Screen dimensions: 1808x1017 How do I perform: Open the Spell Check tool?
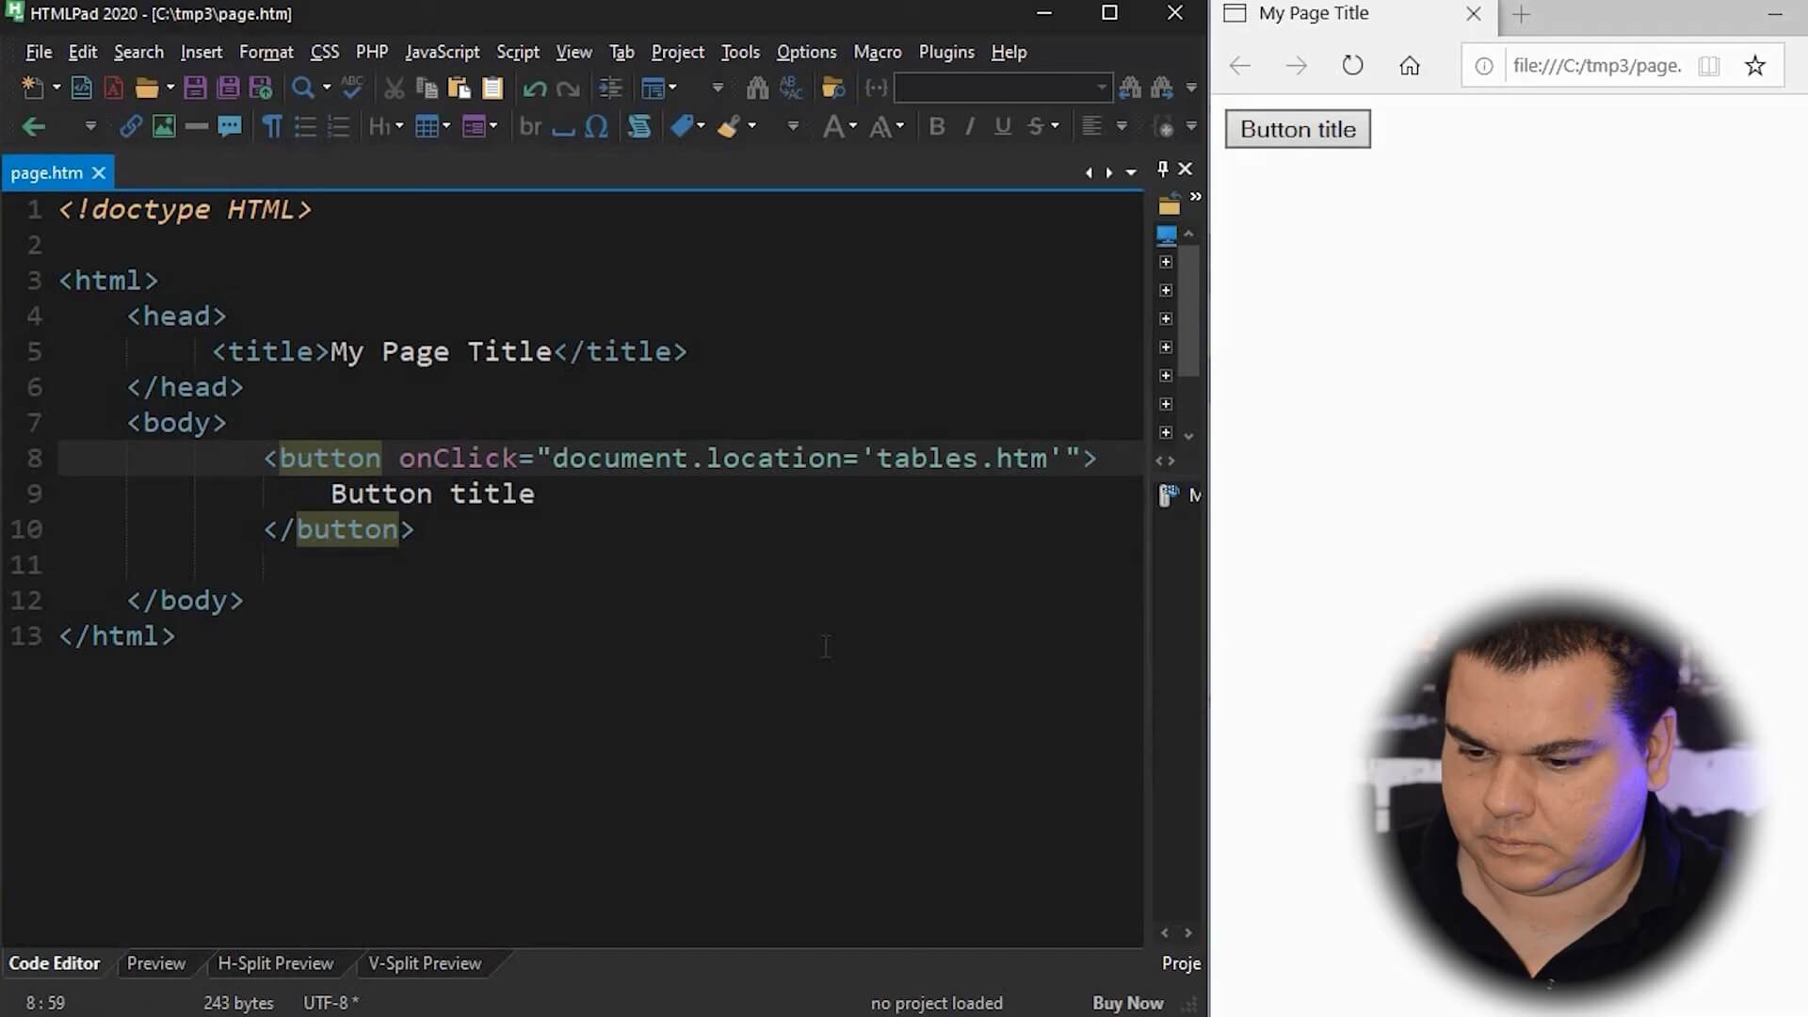tap(351, 87)
